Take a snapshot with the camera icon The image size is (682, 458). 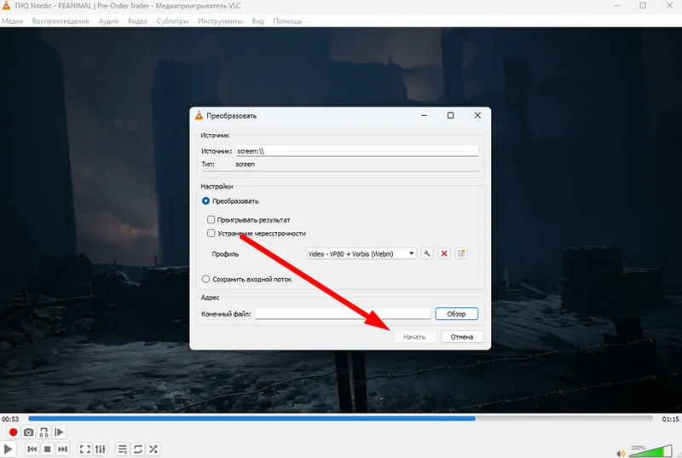point(28,432)
